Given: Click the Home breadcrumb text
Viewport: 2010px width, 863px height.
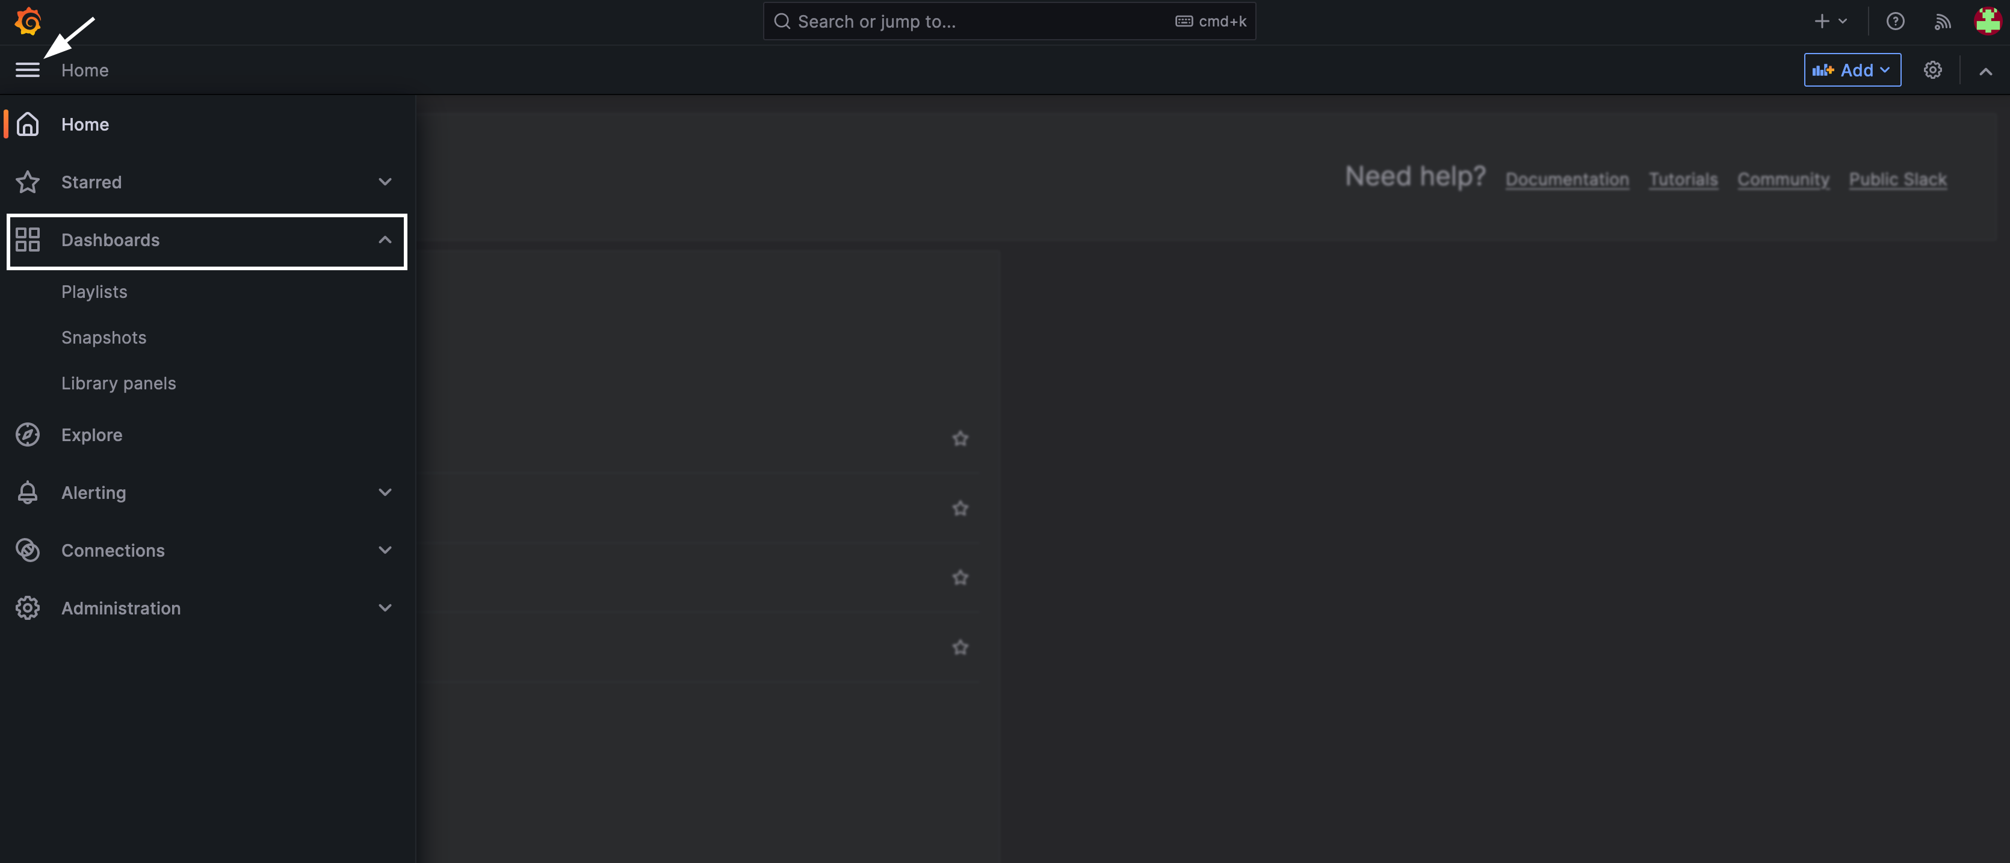Looking at the screenshot, I should pos(85,70).
